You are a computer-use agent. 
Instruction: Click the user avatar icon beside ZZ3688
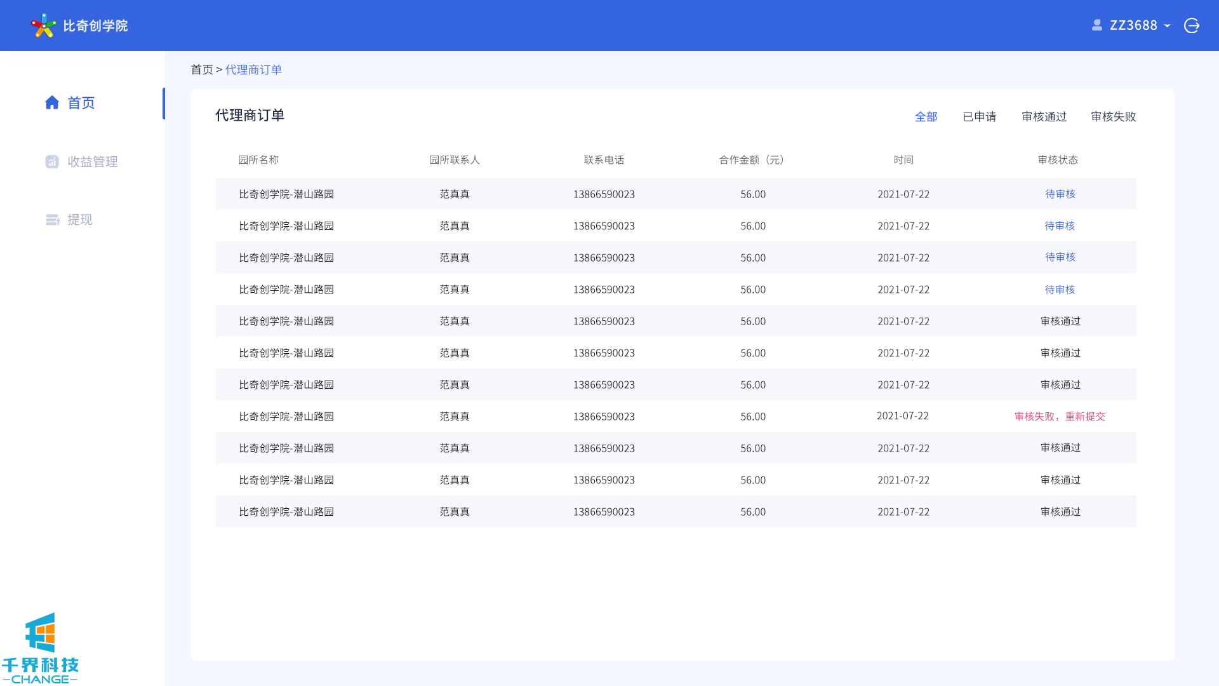point(1096,25)
